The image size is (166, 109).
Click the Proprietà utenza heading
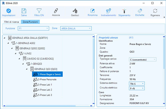[108, 37]
